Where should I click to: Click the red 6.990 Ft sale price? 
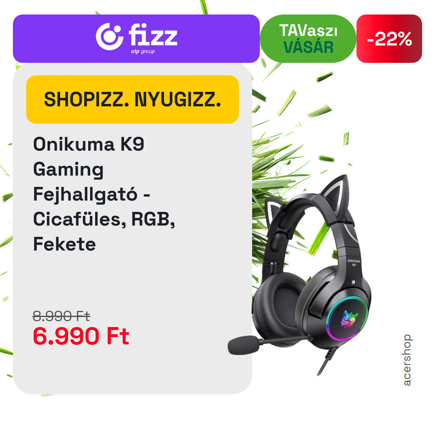81,336
